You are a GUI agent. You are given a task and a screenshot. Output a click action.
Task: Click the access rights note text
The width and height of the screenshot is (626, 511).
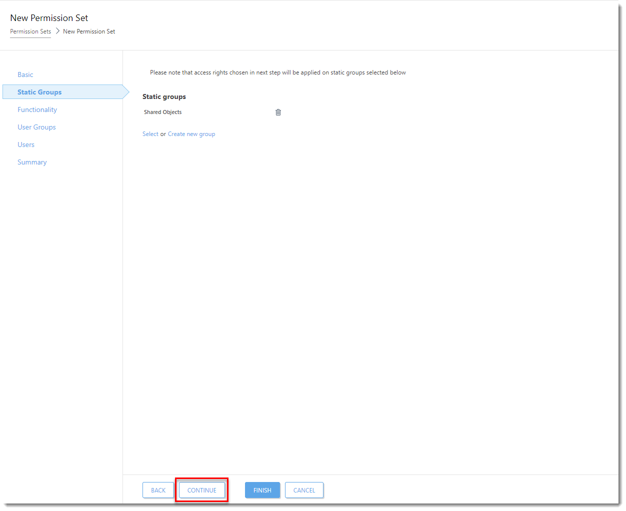(x=277, y=72)
